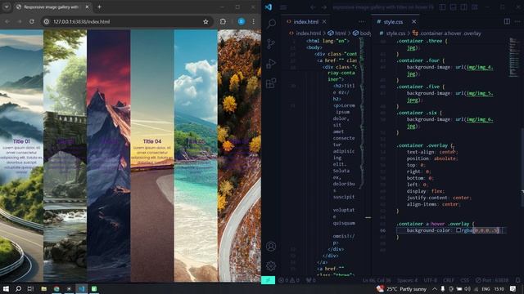Open the Accounts menu in activity bar
Image resolution: width=524 pixels, height=294 pixels.
click(271, 247)
